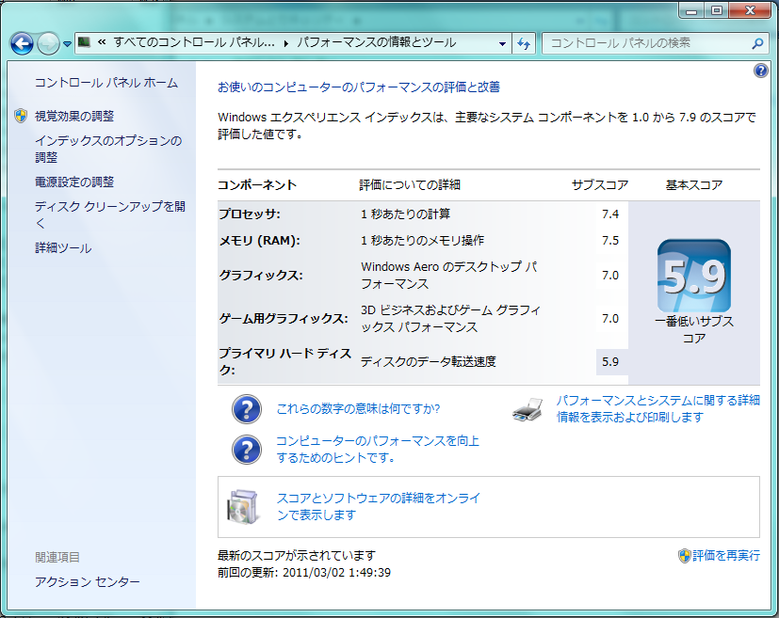The image size is (779, 618).
Task: Minimize the window
Action: 691,11
